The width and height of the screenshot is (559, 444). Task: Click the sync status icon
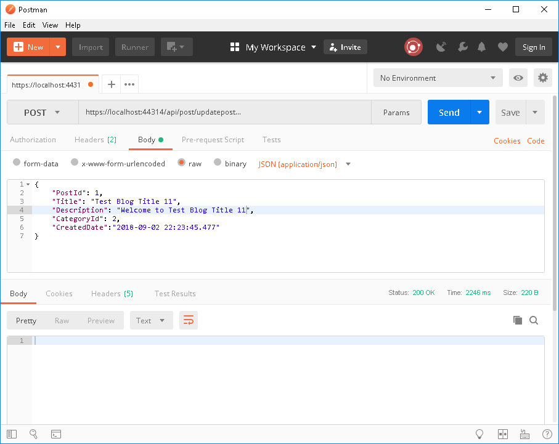pyautogui.click(x=413, y=47)
